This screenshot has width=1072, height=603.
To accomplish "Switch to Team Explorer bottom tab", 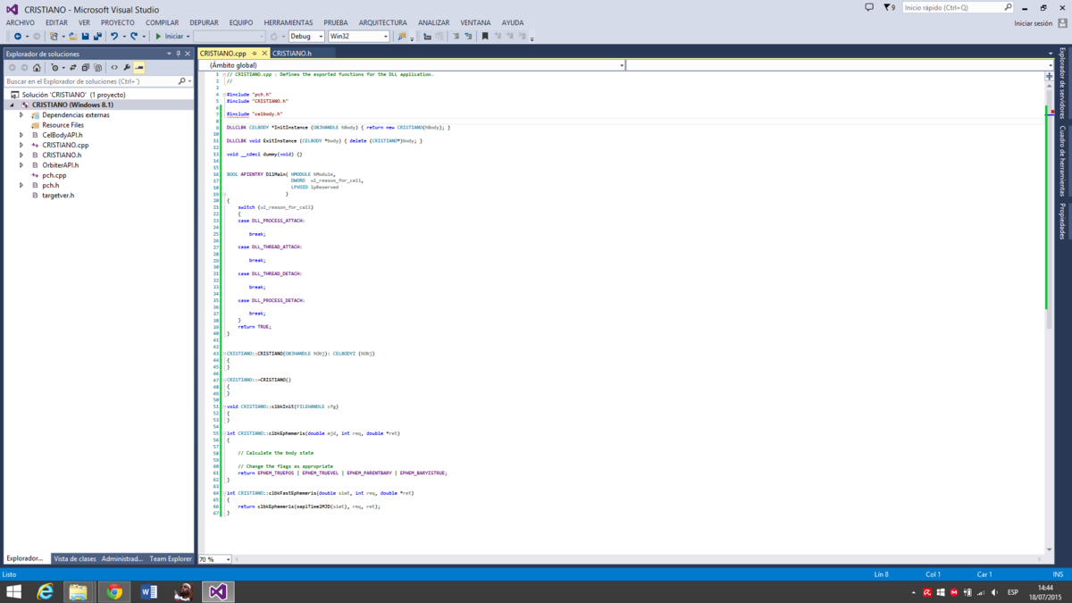I will pos(170,559).
